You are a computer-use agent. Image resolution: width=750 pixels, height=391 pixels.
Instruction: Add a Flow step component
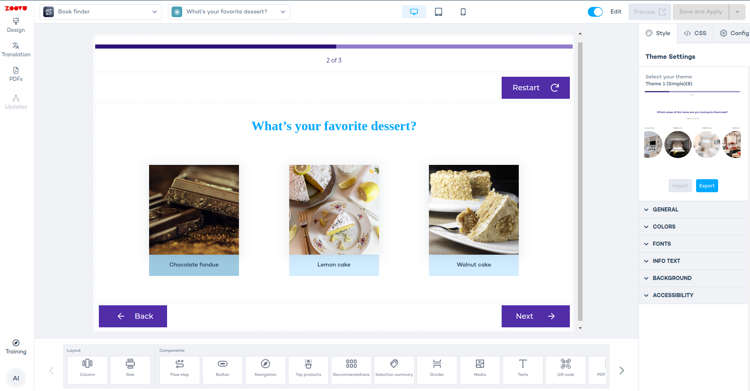point(179,370)
